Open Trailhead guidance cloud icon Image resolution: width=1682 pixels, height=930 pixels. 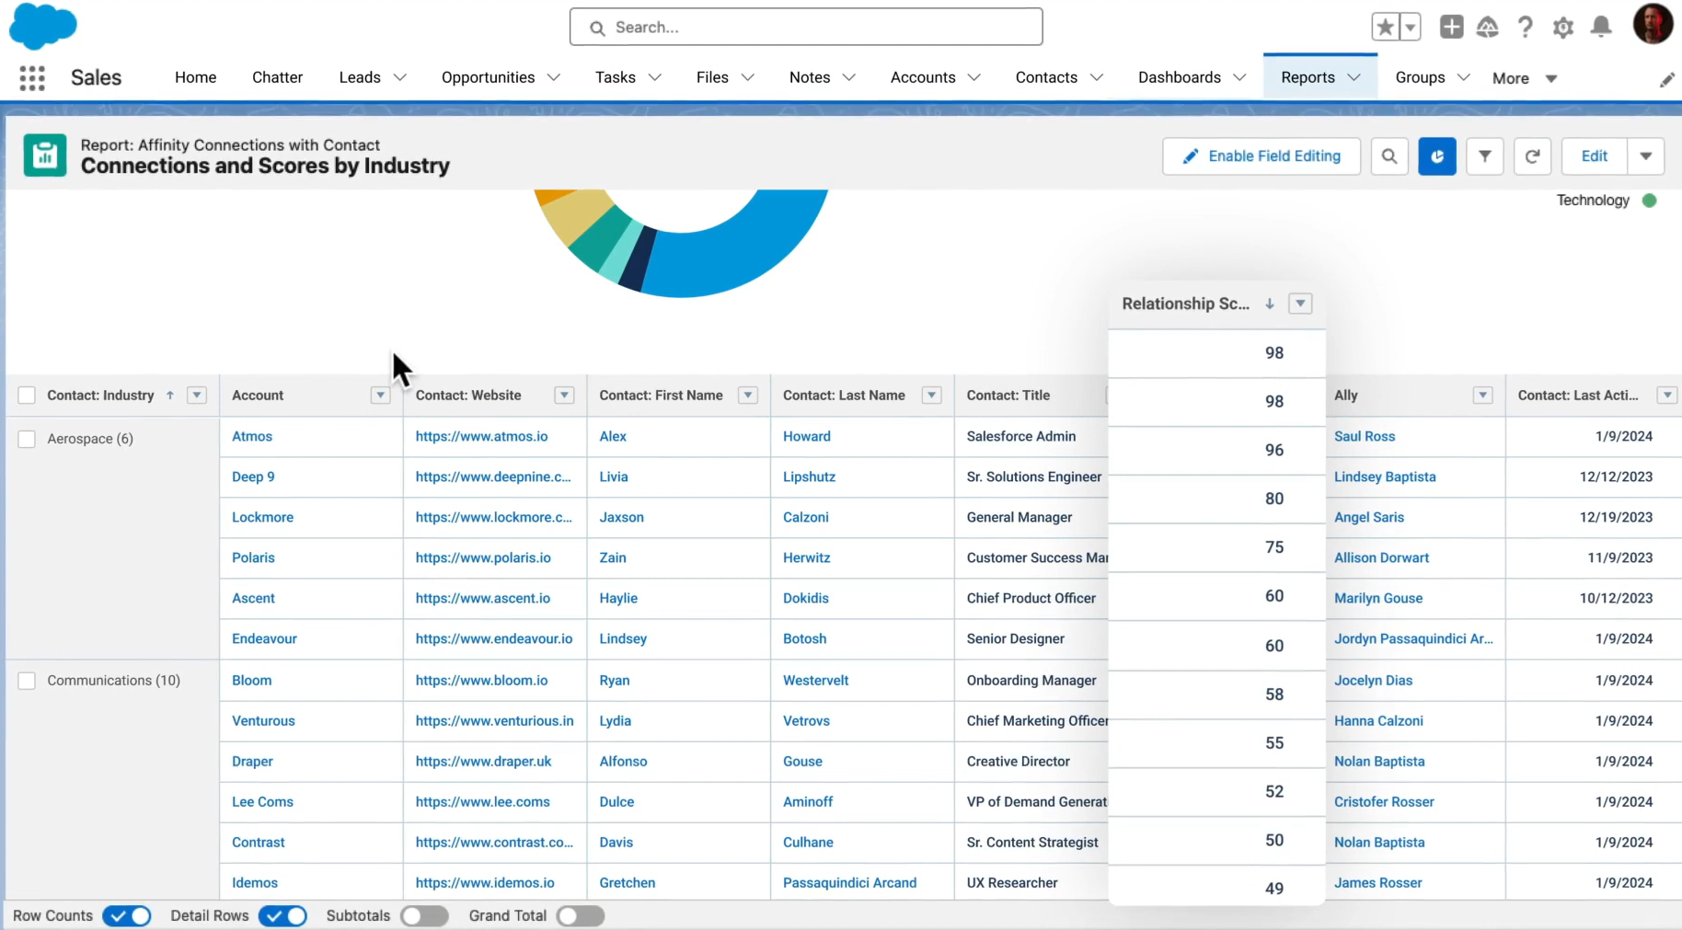[1487, 28]
